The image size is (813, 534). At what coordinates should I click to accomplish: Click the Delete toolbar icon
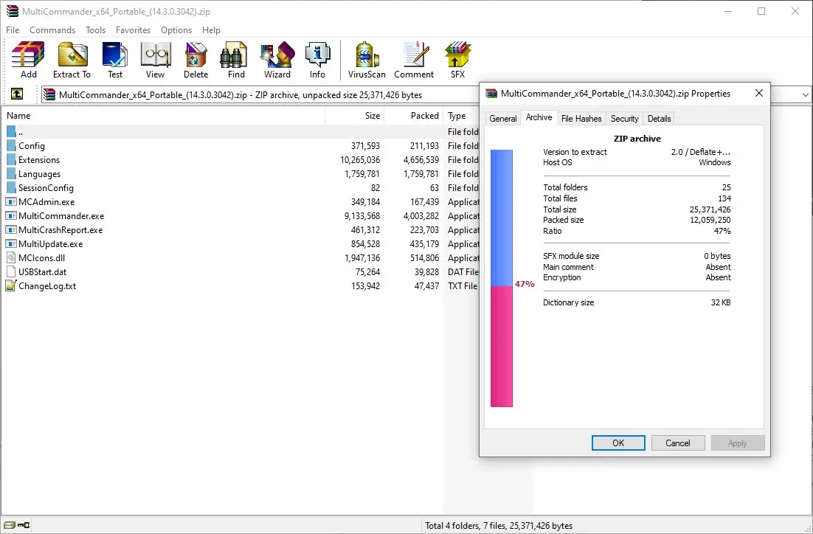coord(196,59)
